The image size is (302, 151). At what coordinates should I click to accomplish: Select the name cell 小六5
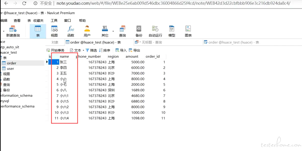pos(64,101)
